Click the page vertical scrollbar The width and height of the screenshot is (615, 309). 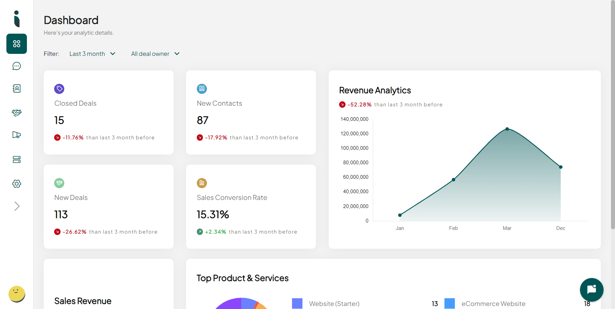613,114
